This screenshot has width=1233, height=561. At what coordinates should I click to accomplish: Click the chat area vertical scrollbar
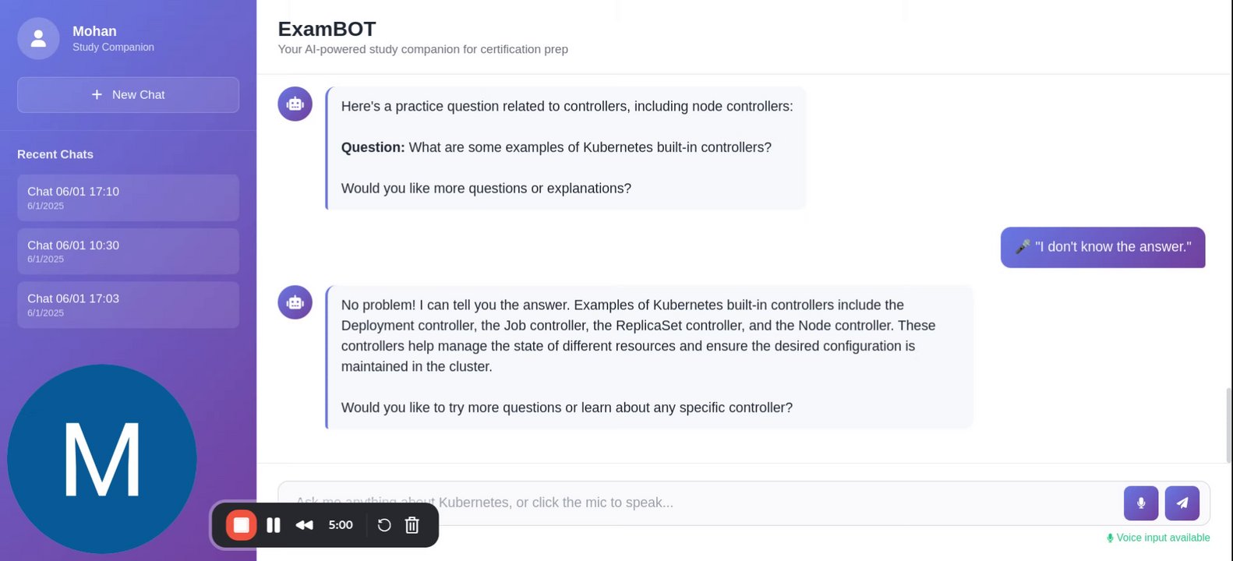pyautogui.click(x=1228, y=425)
